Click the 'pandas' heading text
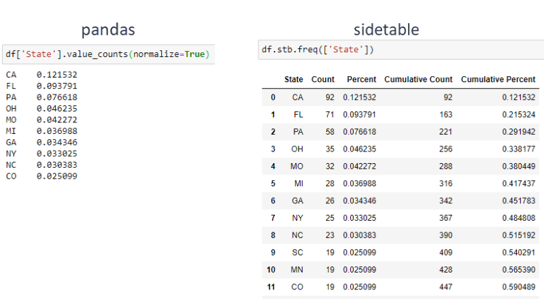 [x=108, y=30]
